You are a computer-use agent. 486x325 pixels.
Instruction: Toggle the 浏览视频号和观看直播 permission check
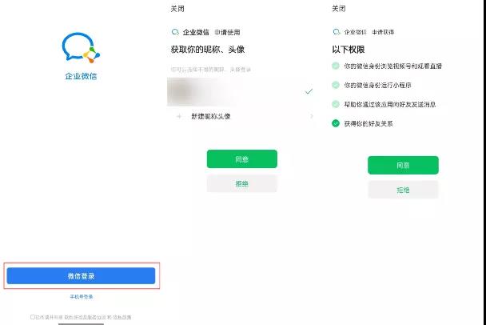pos(336,66)
